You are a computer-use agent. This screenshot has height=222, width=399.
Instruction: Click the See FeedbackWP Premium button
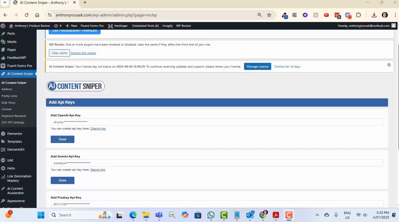(75, 31)
